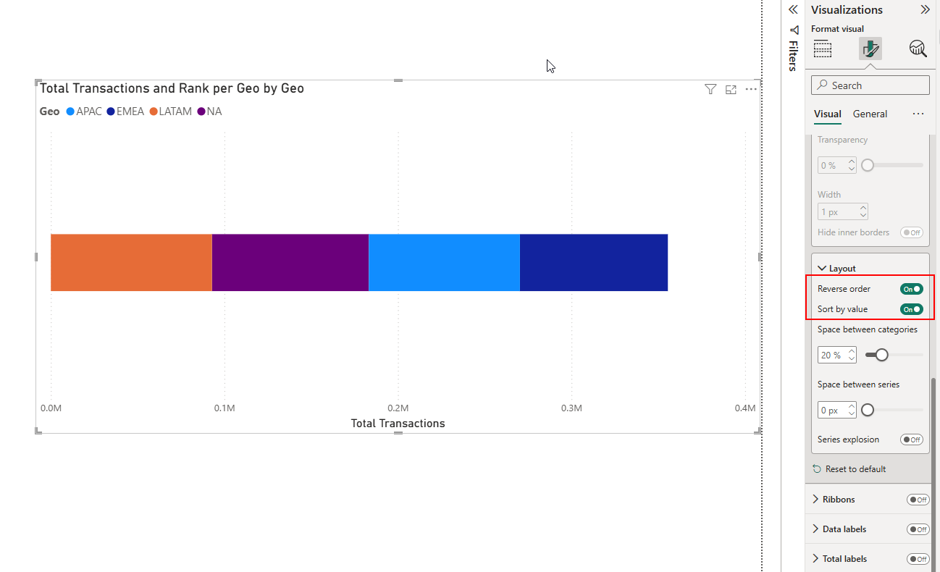Open More options on the chart visual
The image size is (940, 572).
click(x=751, y=89)
